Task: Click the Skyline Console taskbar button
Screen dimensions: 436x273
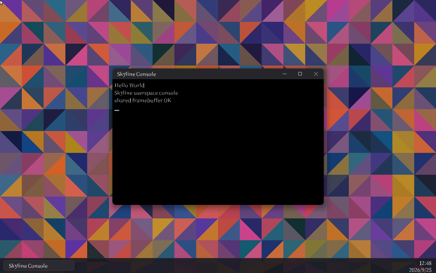Action: 39,266
